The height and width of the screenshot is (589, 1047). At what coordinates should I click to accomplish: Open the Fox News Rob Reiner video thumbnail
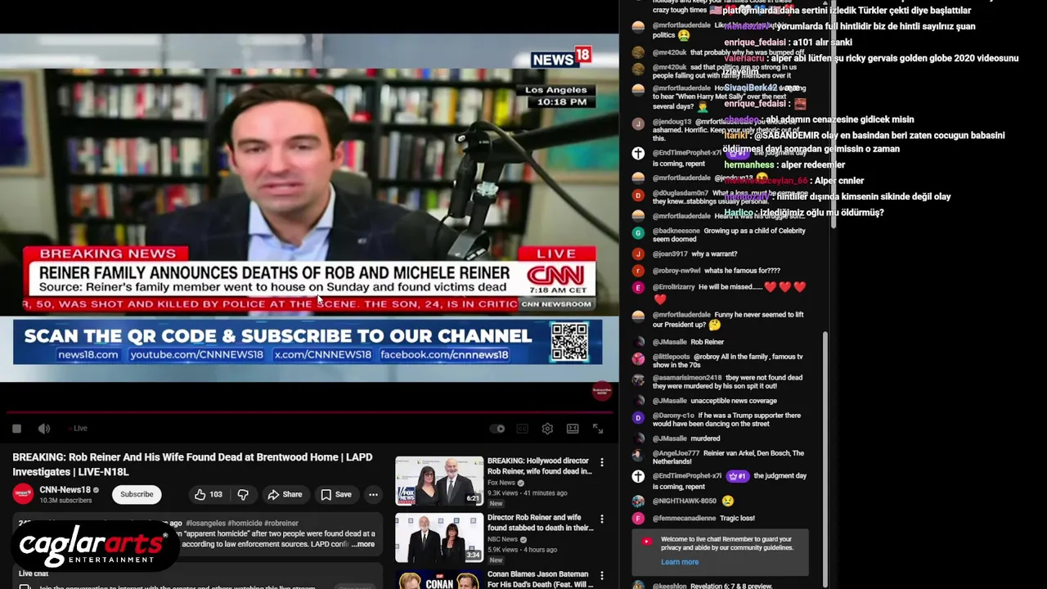[439, 481]
